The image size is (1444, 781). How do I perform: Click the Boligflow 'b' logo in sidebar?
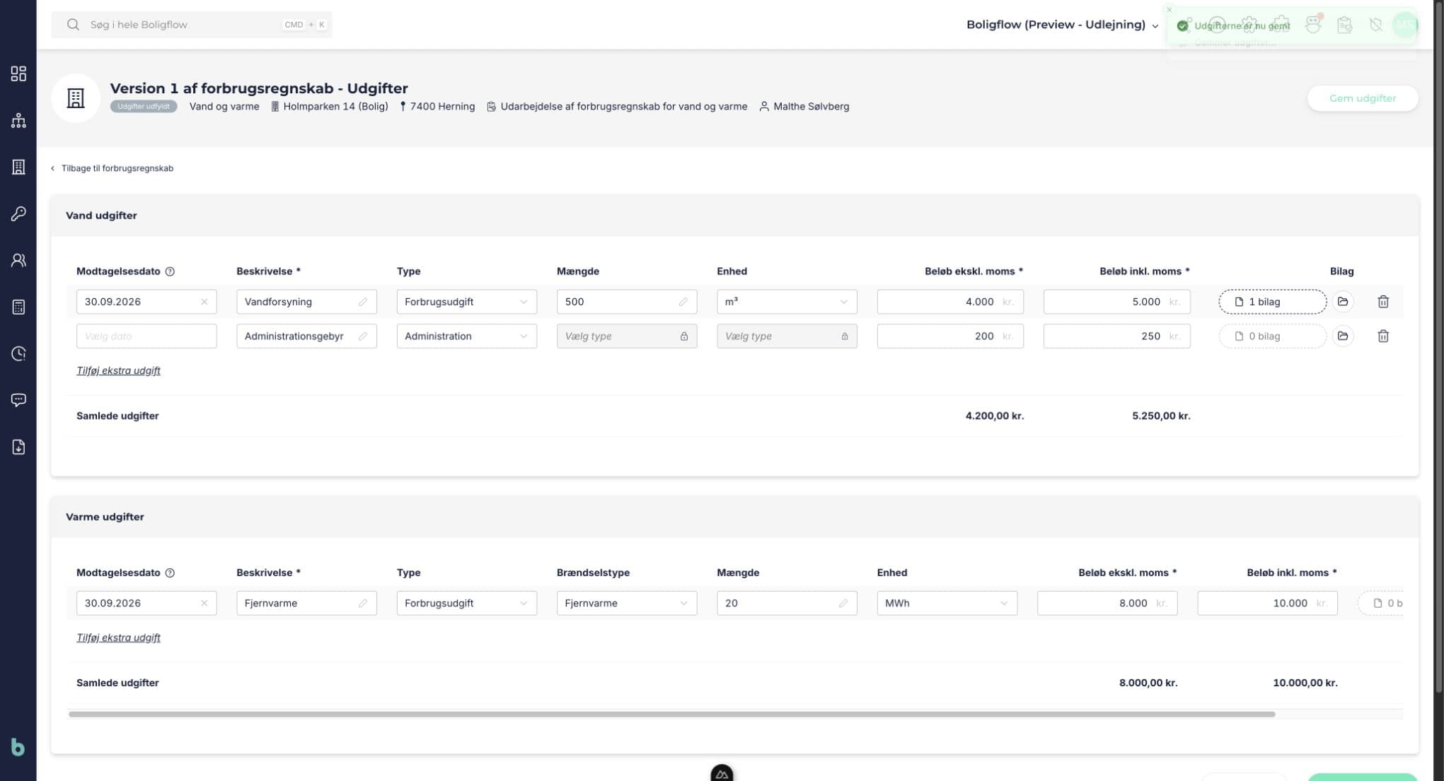point(18,747)
